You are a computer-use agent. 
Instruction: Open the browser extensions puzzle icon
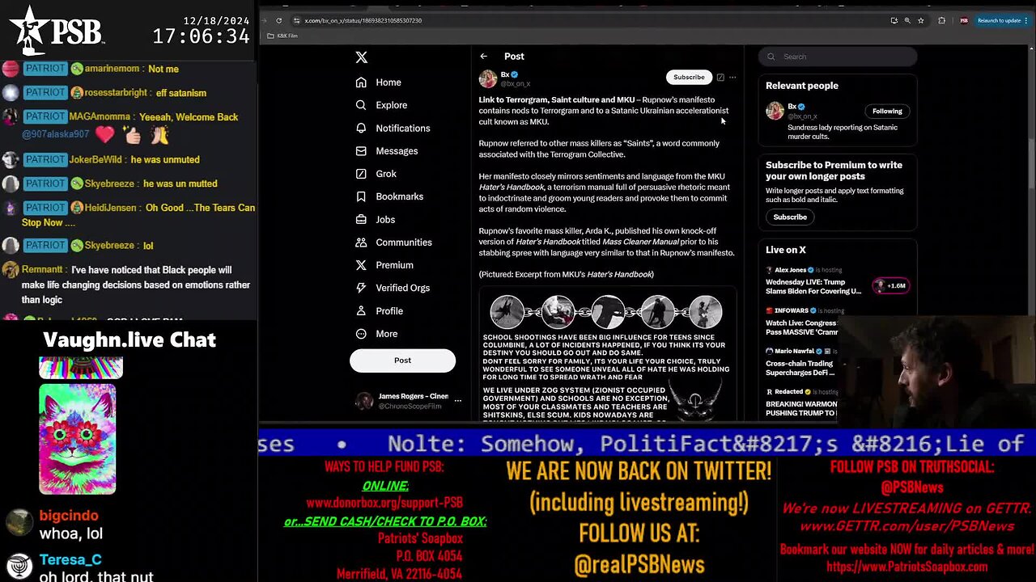(x=941, y=20)
